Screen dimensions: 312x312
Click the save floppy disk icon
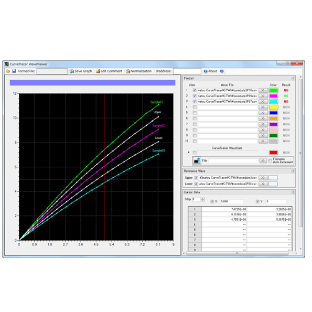point(14,71)
